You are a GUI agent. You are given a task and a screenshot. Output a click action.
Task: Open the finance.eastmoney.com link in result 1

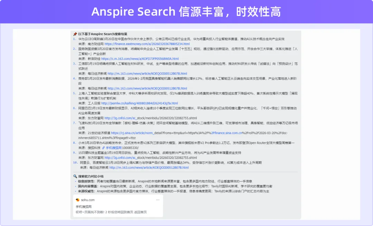pyautogui.click(x=147, y=44)
